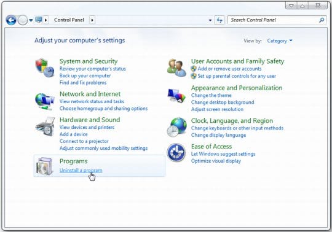Open View network status and tasks
This screenshot has height=232, width=332.
point(92,101)
